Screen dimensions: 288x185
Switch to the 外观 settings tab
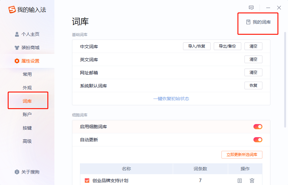click(27, 88)
